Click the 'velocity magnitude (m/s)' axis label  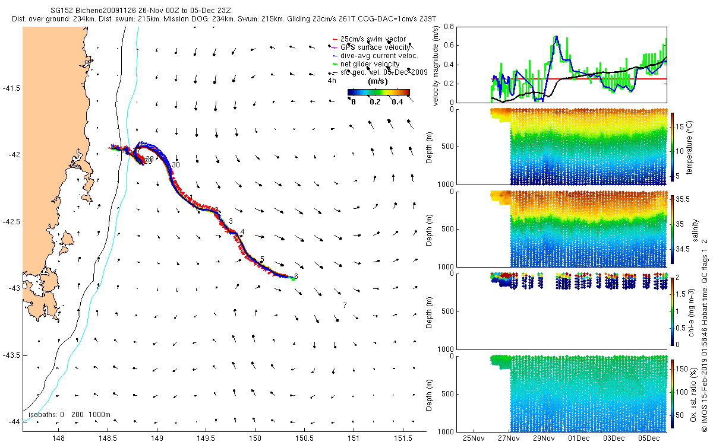point(436,65)
